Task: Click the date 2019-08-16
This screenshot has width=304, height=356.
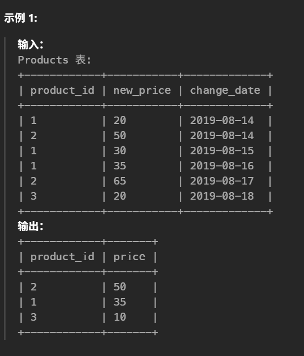Action: click(222, 166)
